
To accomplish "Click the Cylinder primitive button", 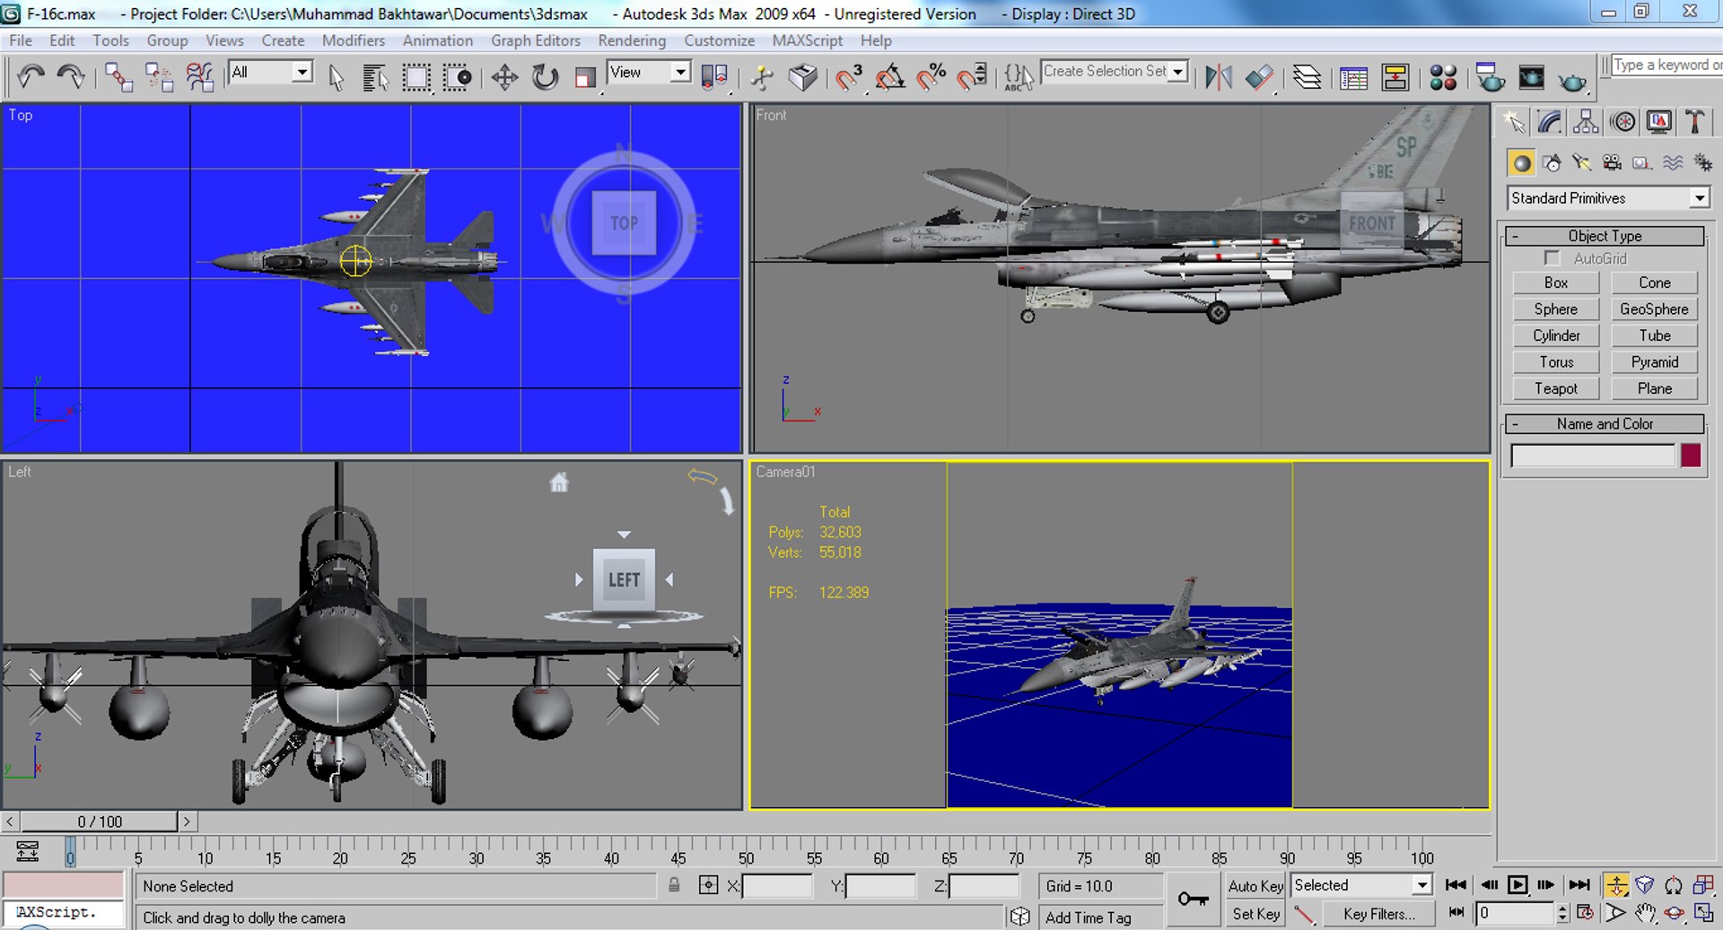I will pyautogui.click(x=1555, y=335).
